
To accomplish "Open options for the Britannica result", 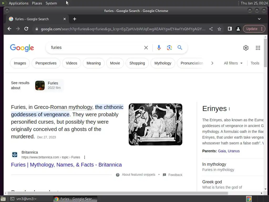I will 85,157.
